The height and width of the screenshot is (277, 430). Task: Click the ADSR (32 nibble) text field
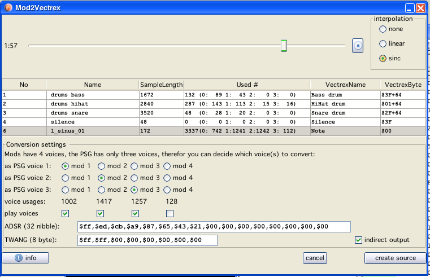214,227
